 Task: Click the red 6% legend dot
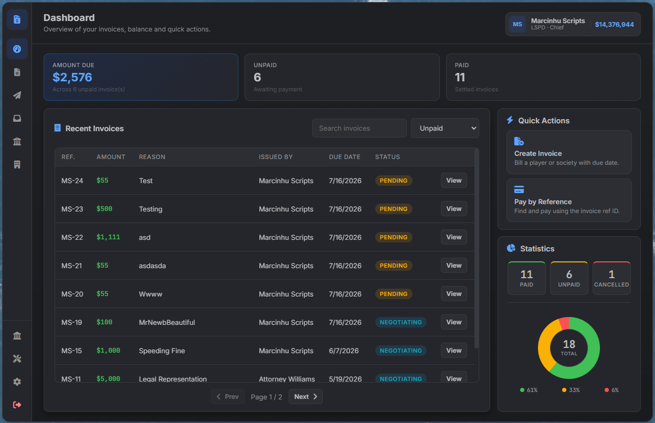click(607, 390)
